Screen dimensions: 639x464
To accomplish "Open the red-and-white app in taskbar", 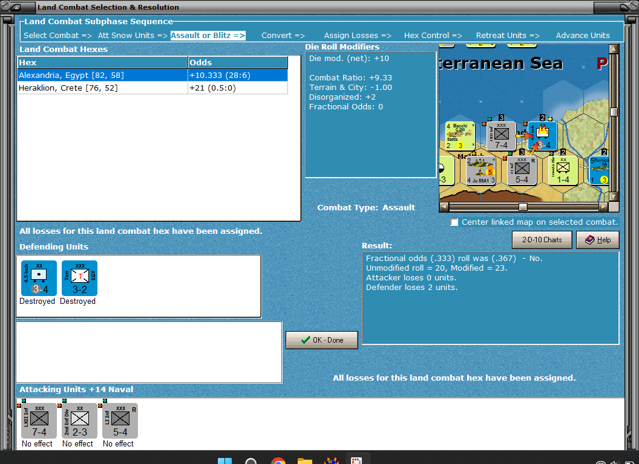I will 356,461.
